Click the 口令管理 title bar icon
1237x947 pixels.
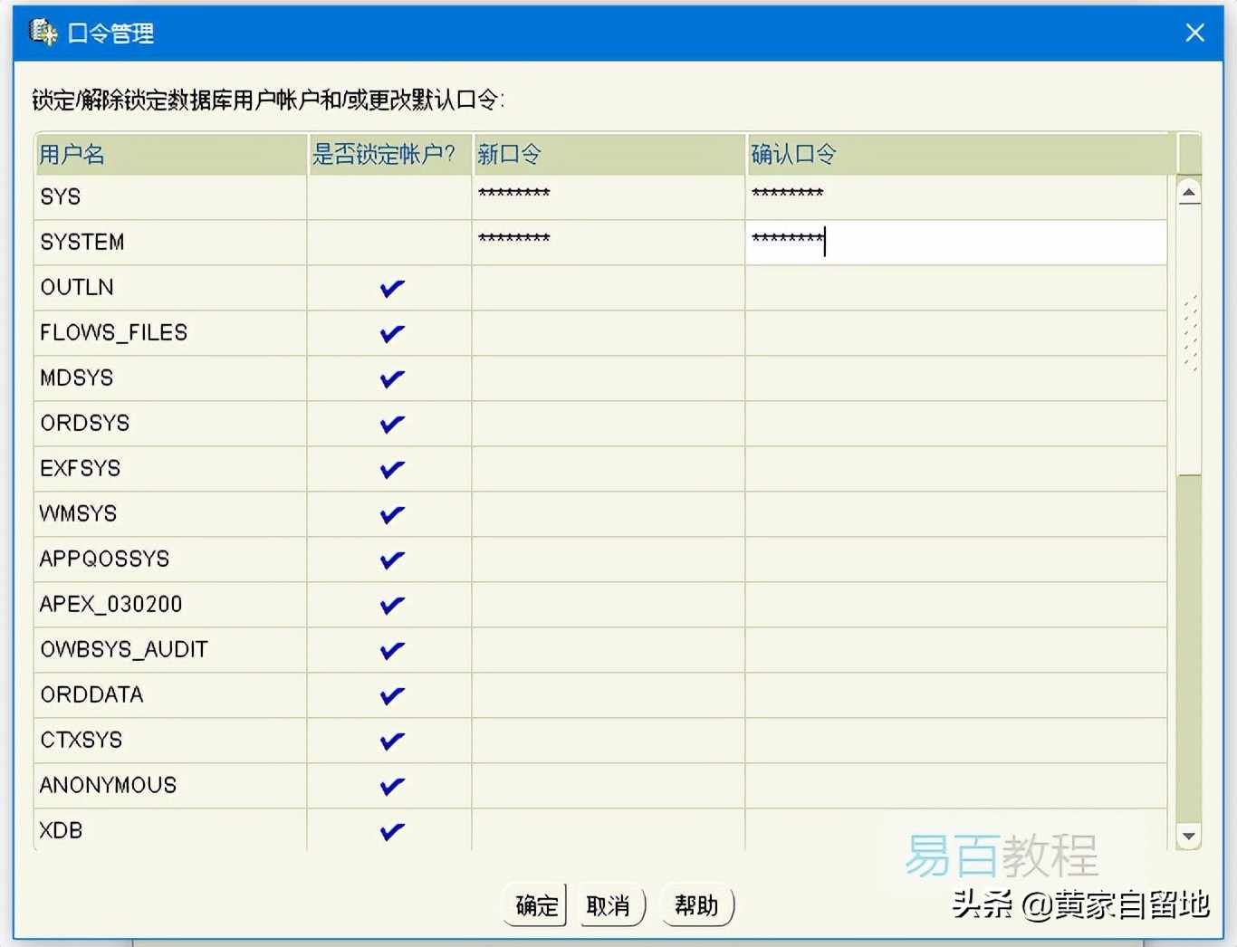[x=43, y=33]
